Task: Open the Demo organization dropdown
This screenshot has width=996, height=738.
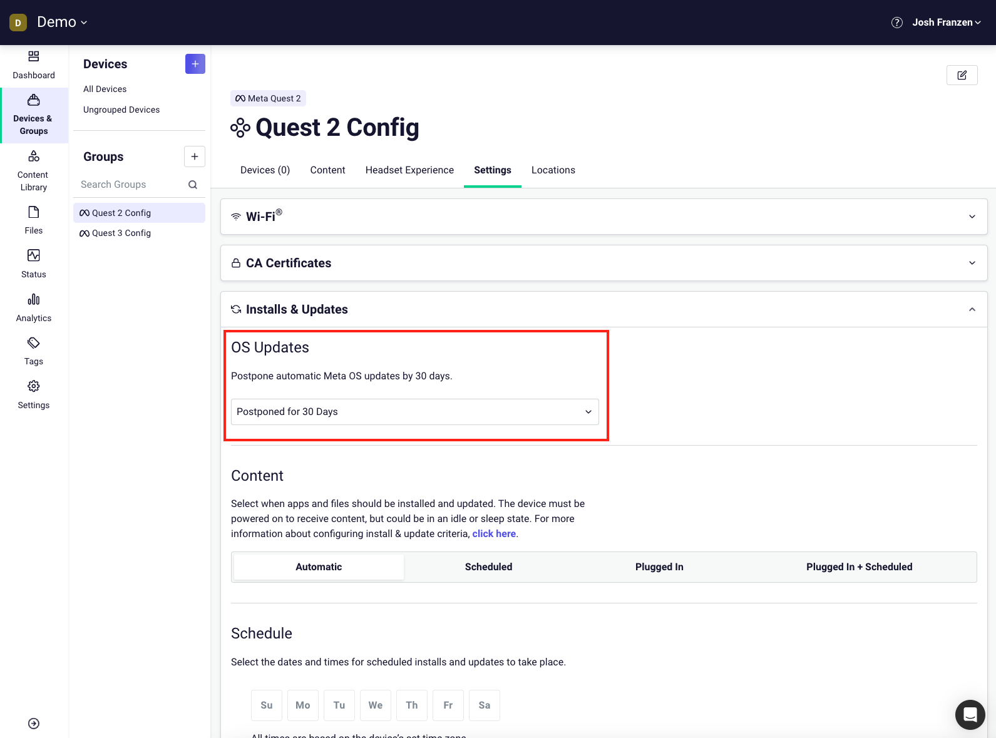Action: (x=62, y=23)
